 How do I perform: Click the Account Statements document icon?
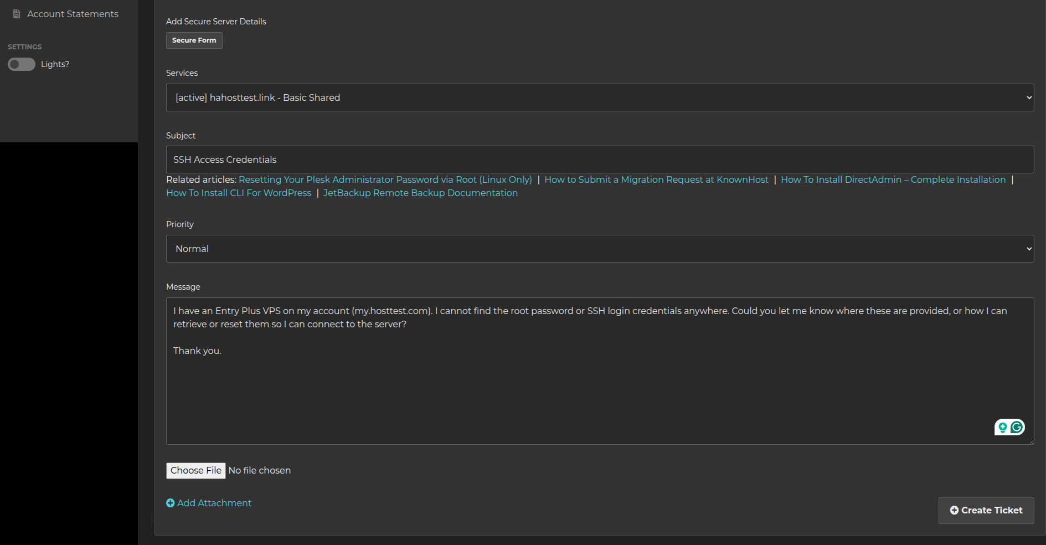[17, 14]
